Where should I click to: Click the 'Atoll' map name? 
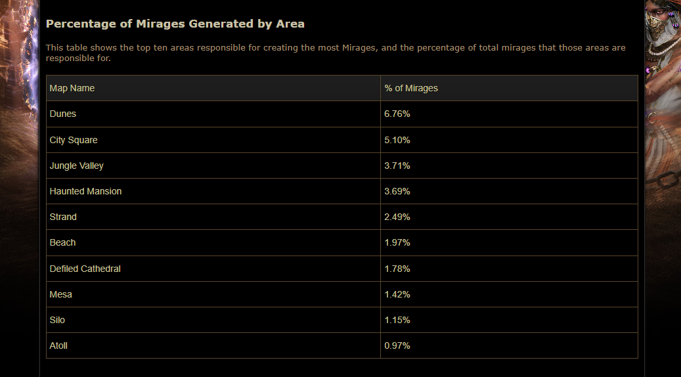(x=58, y=345)
